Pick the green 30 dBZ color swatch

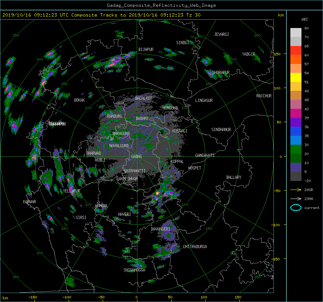296,149
